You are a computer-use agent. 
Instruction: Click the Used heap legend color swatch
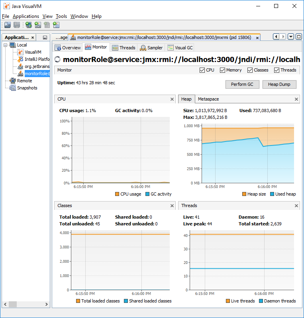[272, 194]
